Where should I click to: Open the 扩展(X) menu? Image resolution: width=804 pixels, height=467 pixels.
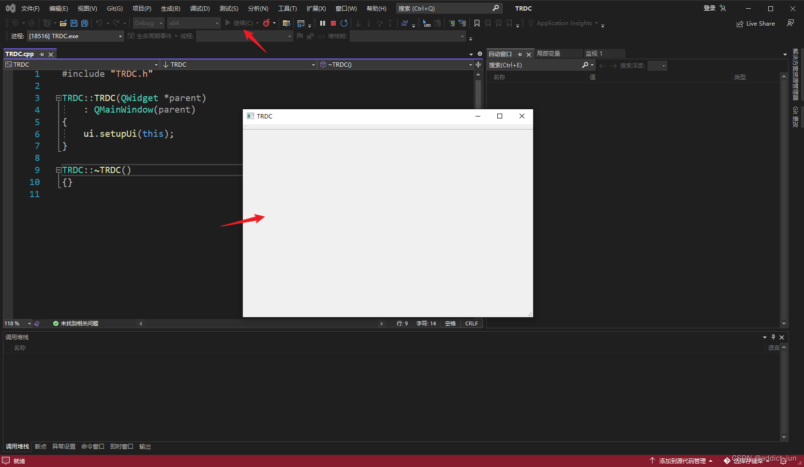[316, 9]
